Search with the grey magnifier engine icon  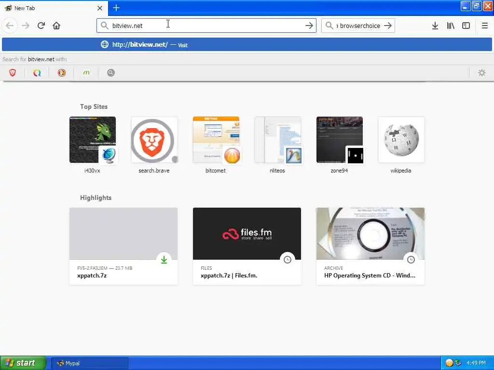(x=111, y=73)
